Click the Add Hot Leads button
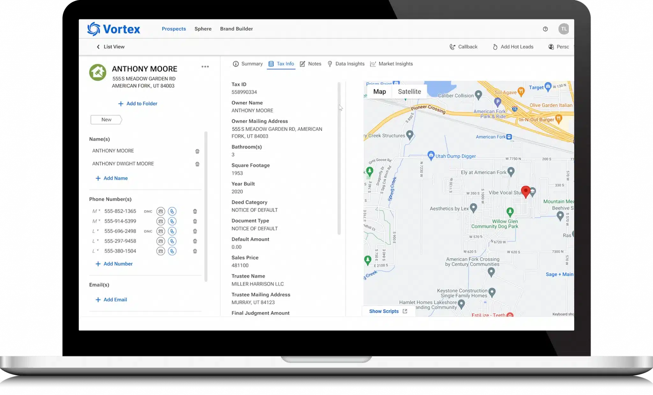The image size is (653, 395). coord(513,47)
